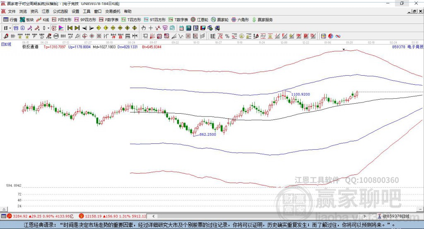Jump to last bar icon
This screenshot has width=424, height=229.
click(77, 28)
